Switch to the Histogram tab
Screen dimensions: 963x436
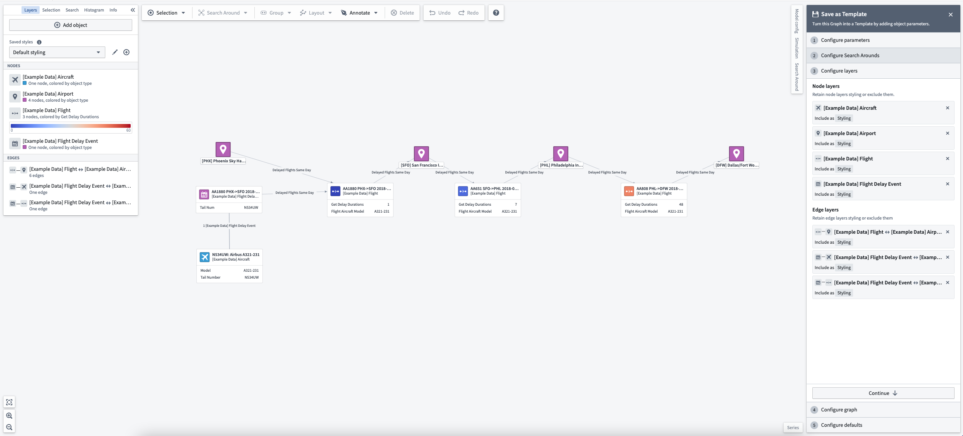click(94, 10)
